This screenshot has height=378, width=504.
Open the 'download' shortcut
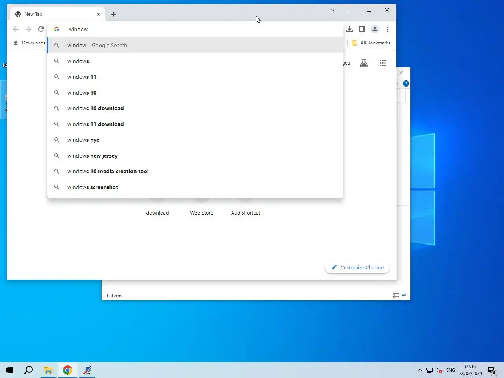point(157,213)
